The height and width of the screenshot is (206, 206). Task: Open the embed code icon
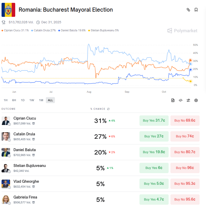(x=180, y=100)
